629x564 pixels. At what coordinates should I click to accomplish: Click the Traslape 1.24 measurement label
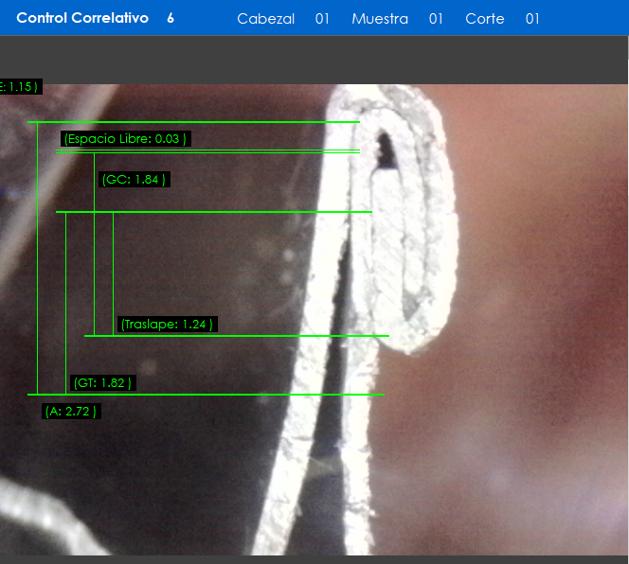coord(167,325)
